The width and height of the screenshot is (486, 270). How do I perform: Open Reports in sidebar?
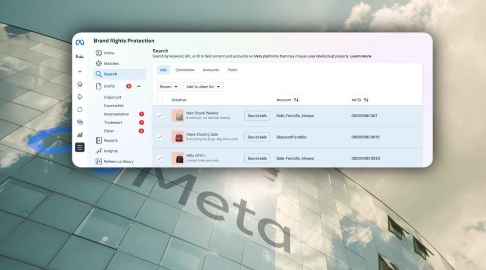pos(111,141)
